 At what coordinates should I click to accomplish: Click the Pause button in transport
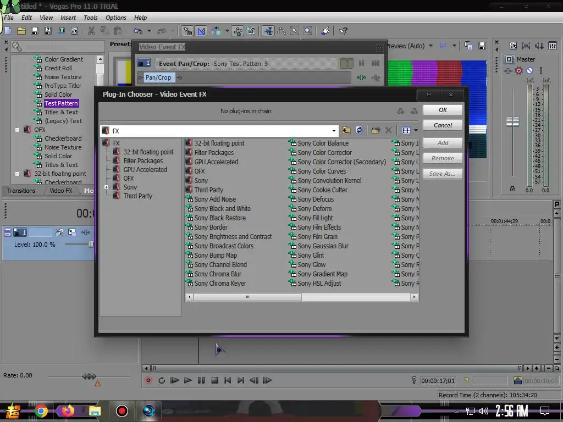click(201, 380)
